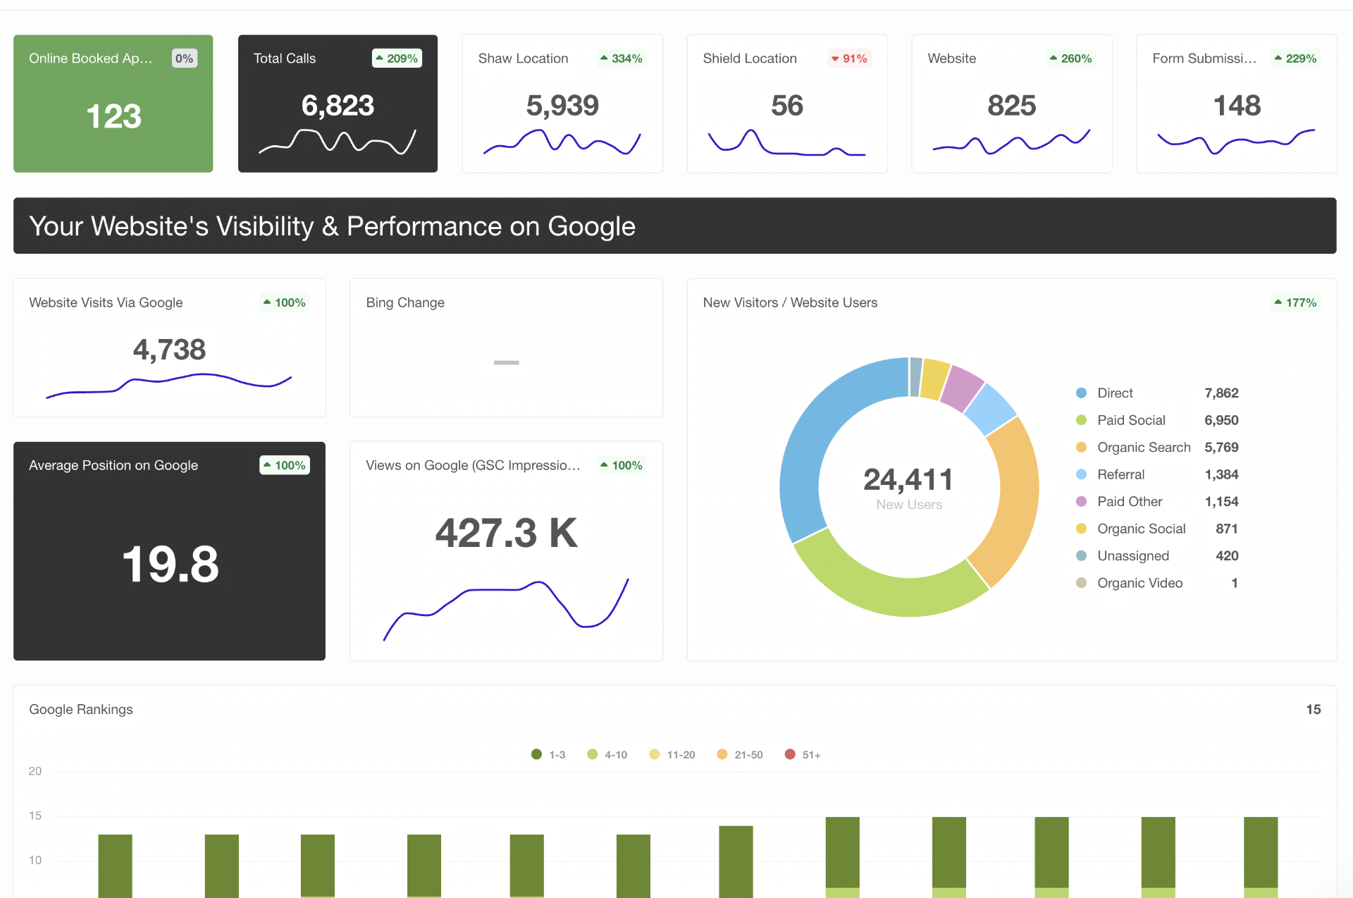This screenshot has width=1353, height=898.
Task: Click the Views on Google line chart
Action: click(506, 610)
